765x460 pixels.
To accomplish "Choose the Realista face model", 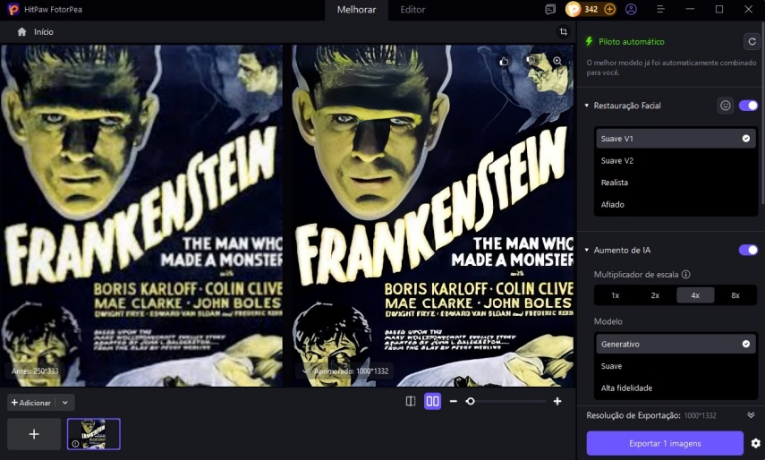I will (615, 183).
